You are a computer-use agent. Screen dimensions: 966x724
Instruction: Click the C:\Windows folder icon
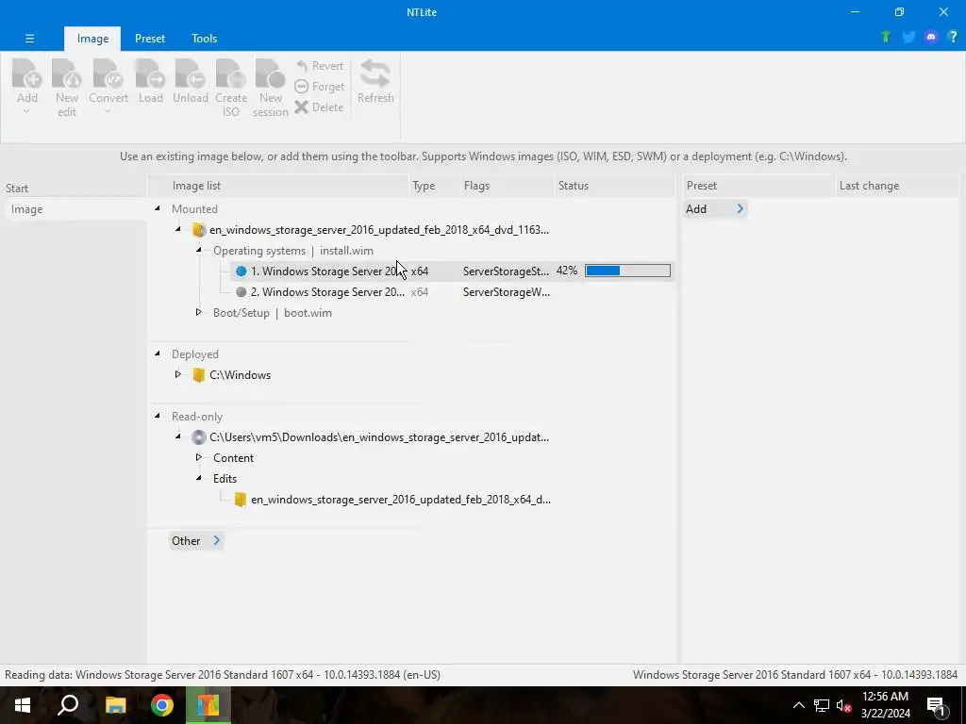point(198,375)
